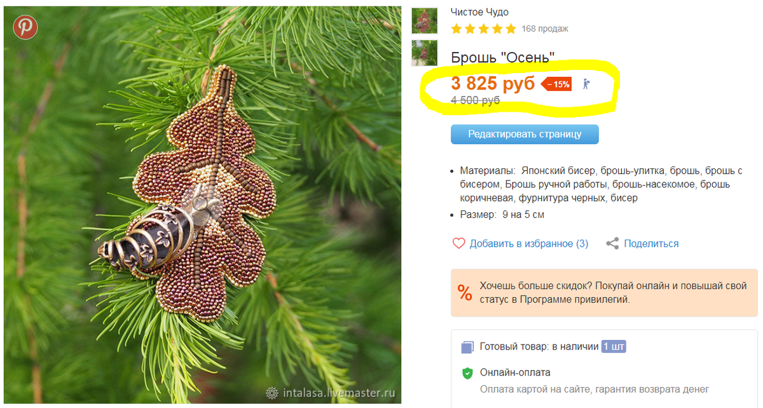
Task: Click the small figure icon beside discount badge
Action: [586, 83]
